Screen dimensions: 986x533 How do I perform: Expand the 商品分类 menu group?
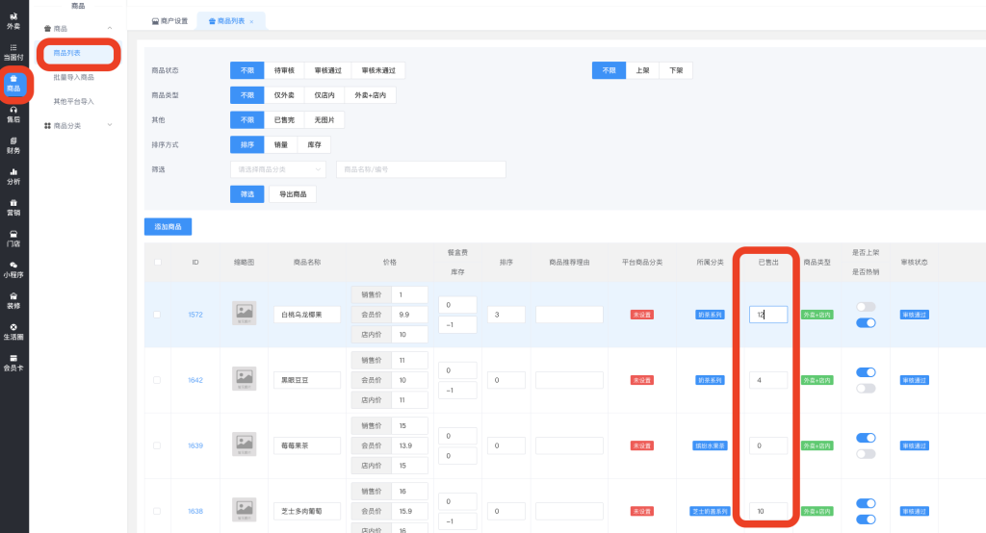pos(79,125)
